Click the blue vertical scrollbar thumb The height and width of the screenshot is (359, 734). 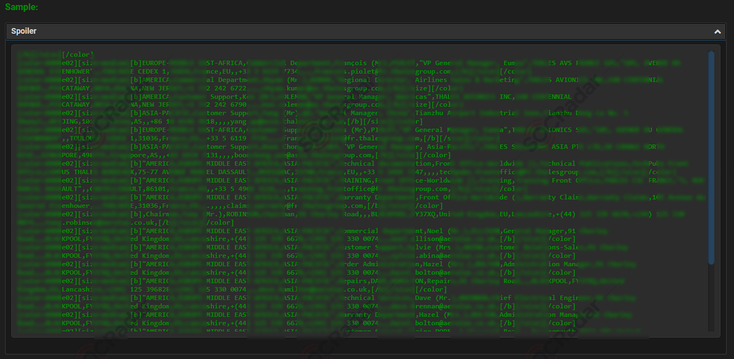pyautogui.click(x=711, y=157)
